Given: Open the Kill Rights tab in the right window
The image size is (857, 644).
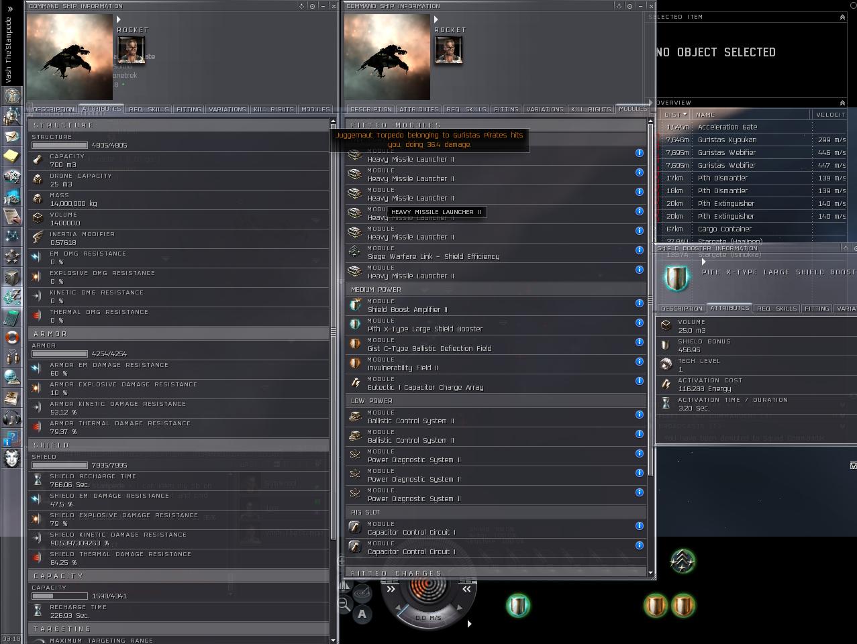Looking at the screenshot, I should [x=591, y=109].
